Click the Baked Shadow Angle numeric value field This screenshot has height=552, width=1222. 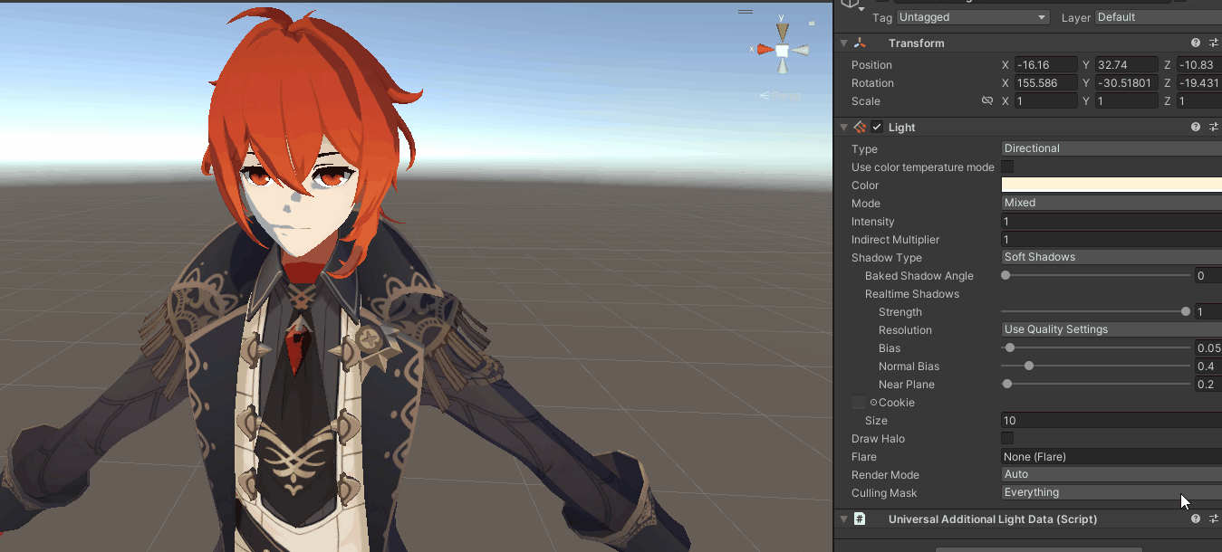(1208, 275)
